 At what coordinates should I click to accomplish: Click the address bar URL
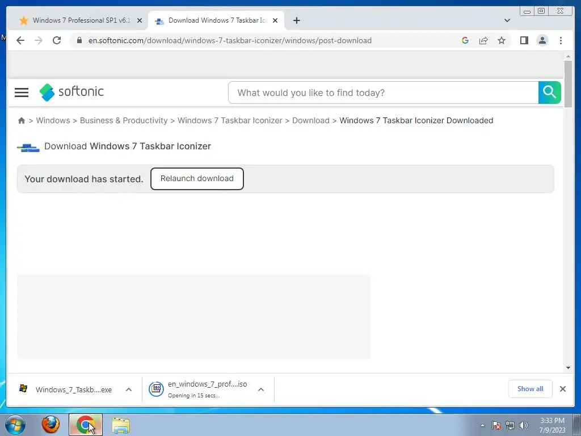tap(230, 40)
